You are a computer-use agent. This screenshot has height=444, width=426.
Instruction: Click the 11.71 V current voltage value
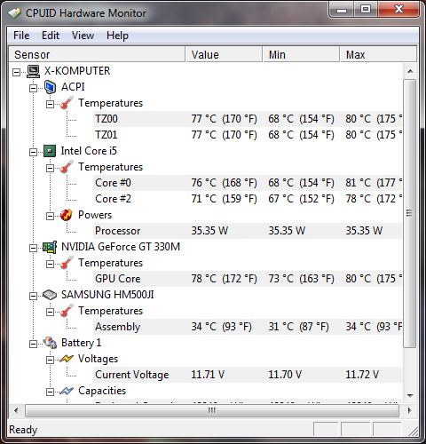(208, 375)
